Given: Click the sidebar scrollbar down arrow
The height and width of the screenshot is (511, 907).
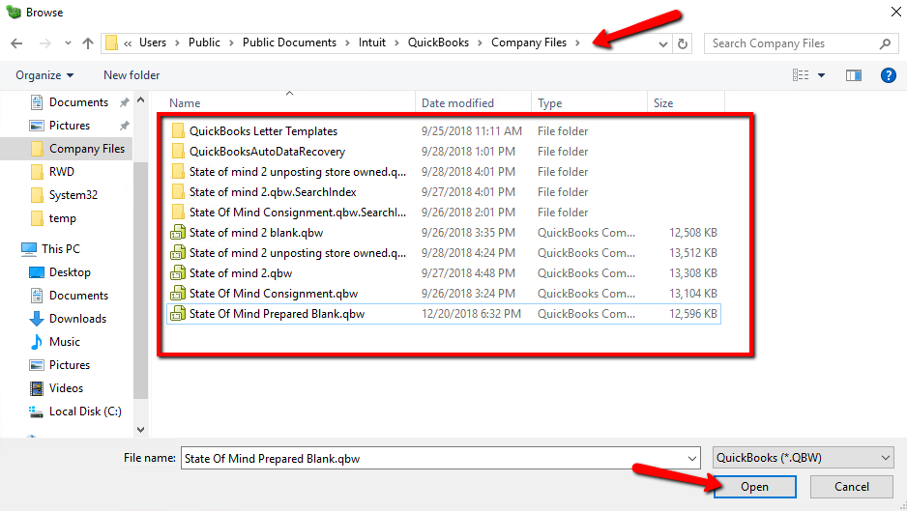Looking at the screenshot, I should (140, 430).
